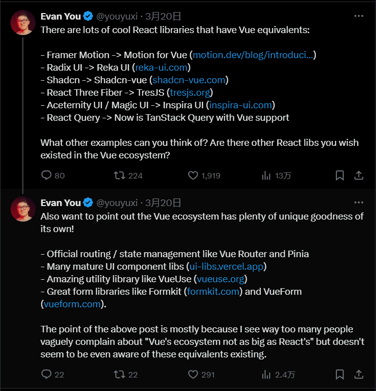Retweet the second post with 22 retweets
The height and width of the screenshot is (391, 376).
tap(126, 374)
